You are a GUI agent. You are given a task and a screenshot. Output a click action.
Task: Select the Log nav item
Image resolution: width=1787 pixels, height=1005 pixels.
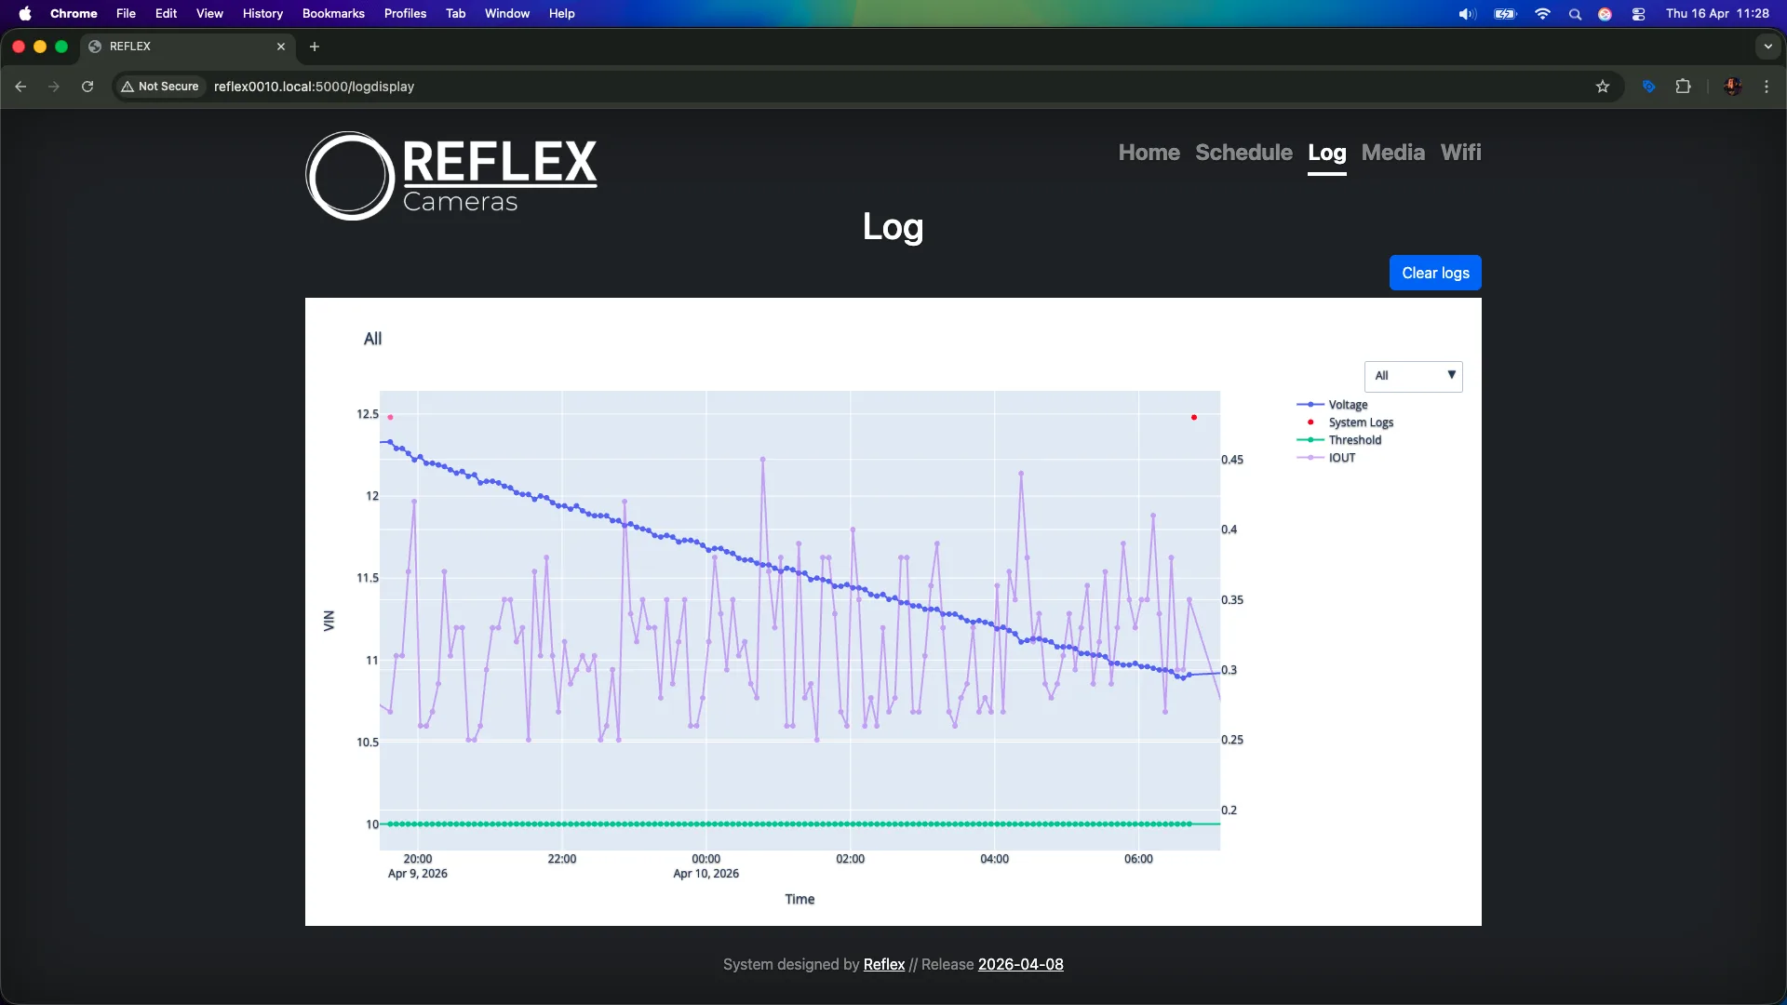click(x=1326, y=154)
